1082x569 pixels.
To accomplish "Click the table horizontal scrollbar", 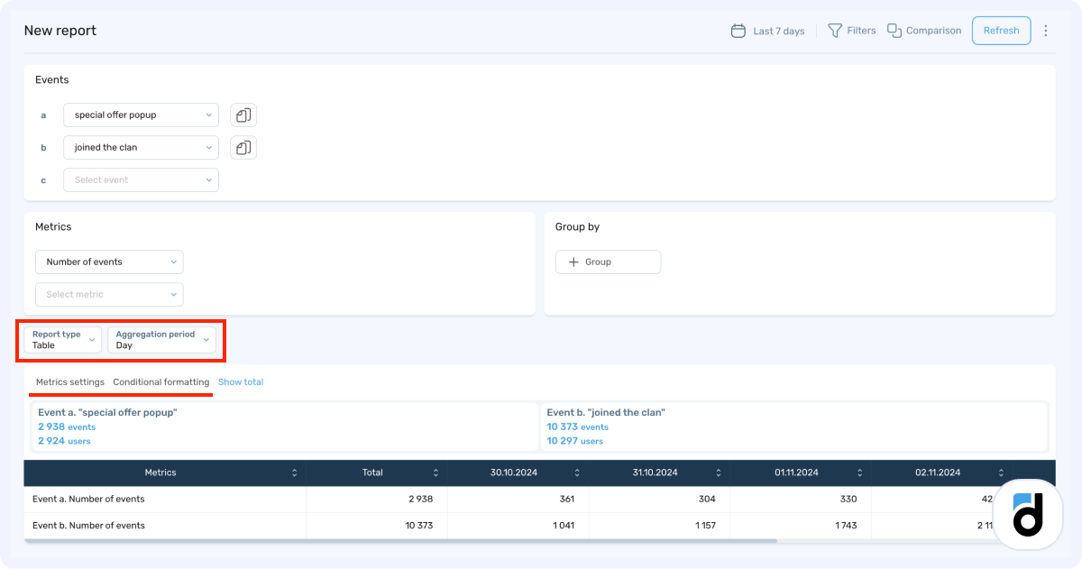I will pyautogui.click(x=401, y=541).
